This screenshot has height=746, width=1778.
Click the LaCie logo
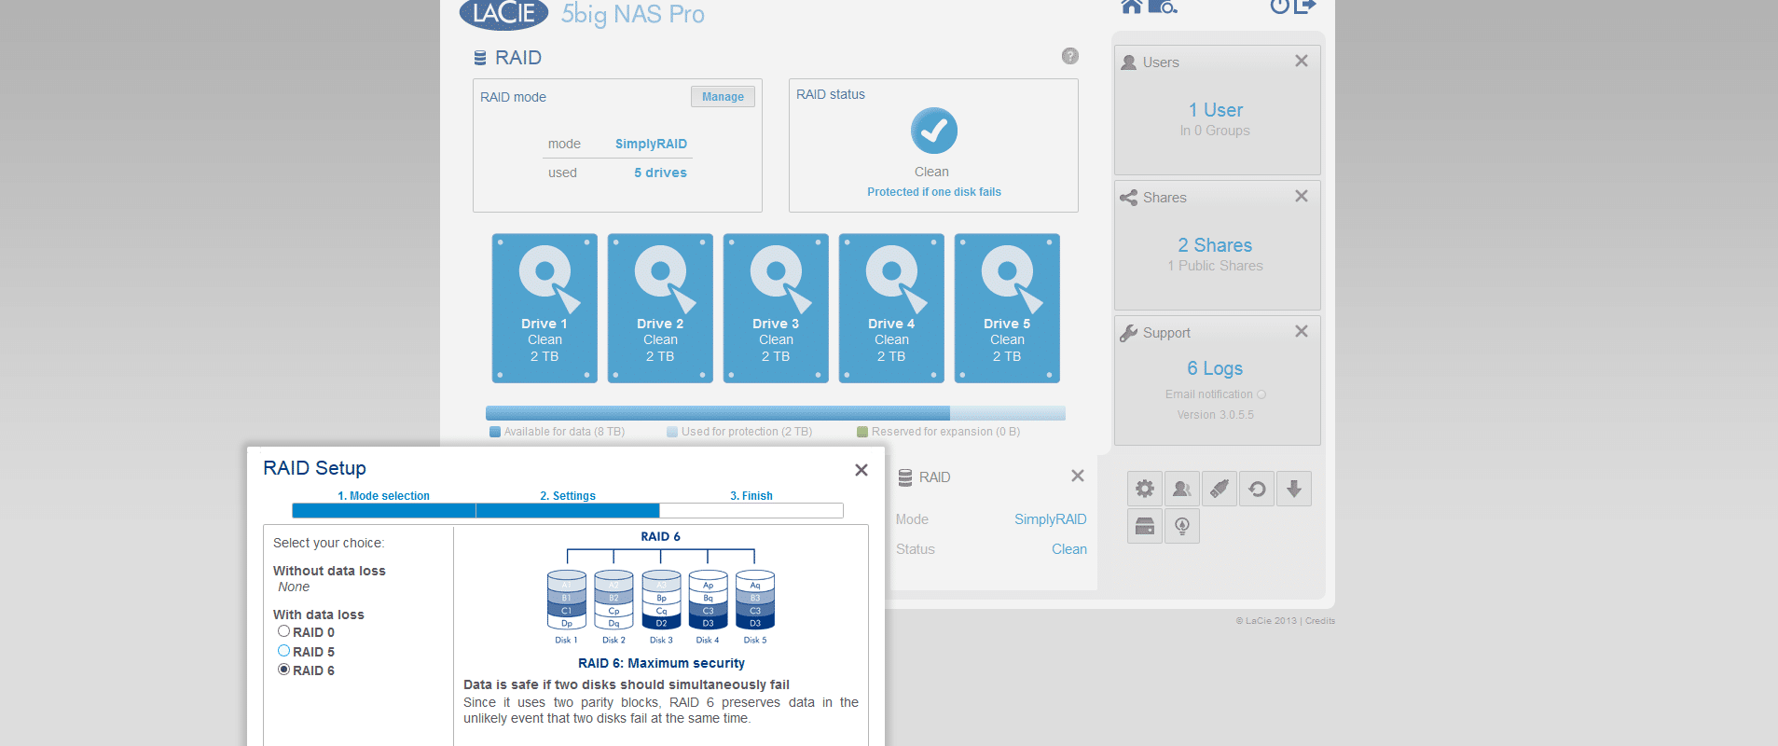coord(503,13)
